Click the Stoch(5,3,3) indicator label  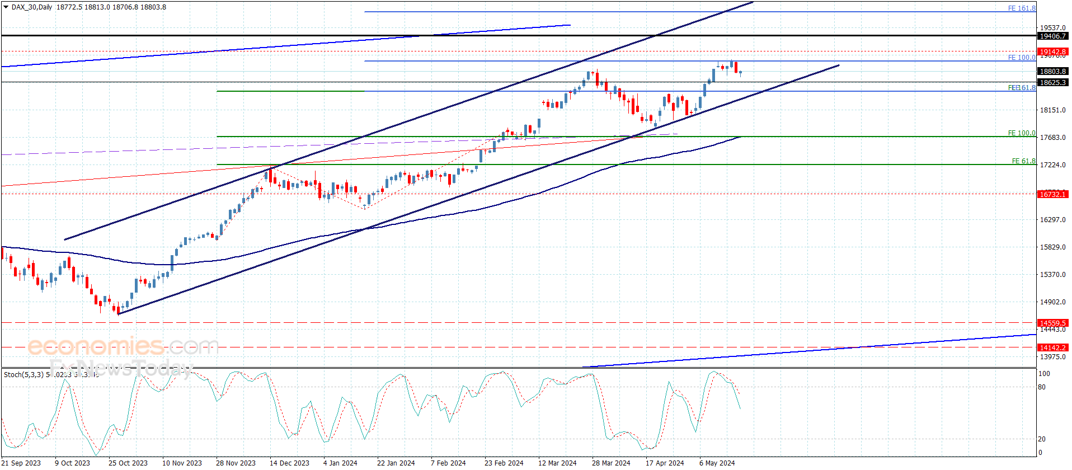point(23,374)
